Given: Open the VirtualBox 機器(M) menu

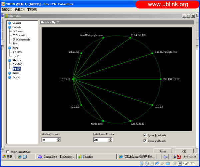Looking at the screenshot, I should (7, 9).
